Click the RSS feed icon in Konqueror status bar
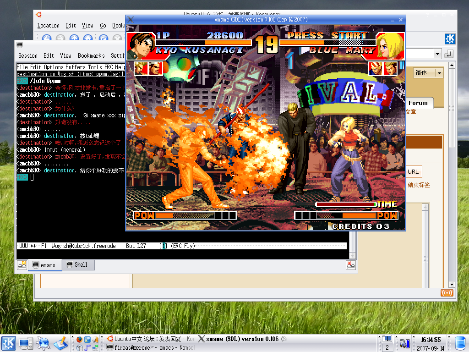 [x=447, y=293]
